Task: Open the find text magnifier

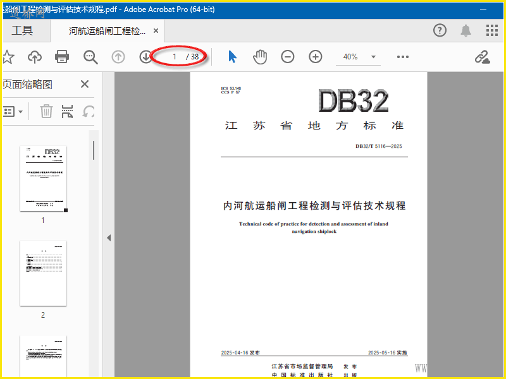Action: click(x=90, y=57)
